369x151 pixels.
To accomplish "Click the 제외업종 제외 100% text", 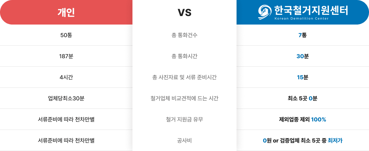I will tap(303, 120).
